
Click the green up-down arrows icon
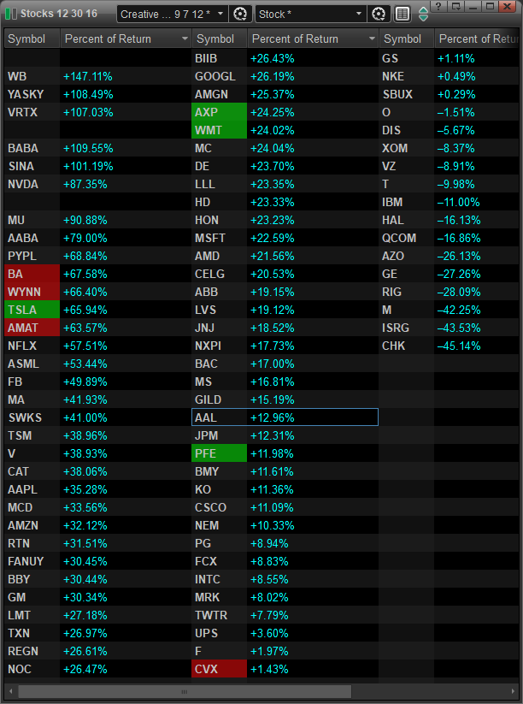click(x=423, y=14)
